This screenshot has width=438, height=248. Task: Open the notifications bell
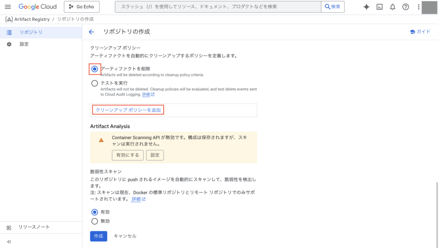click(392, 7)
